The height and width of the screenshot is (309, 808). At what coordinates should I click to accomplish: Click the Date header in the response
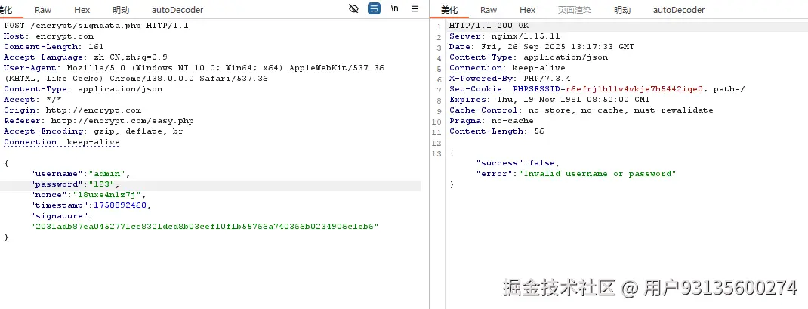[541, 46]
